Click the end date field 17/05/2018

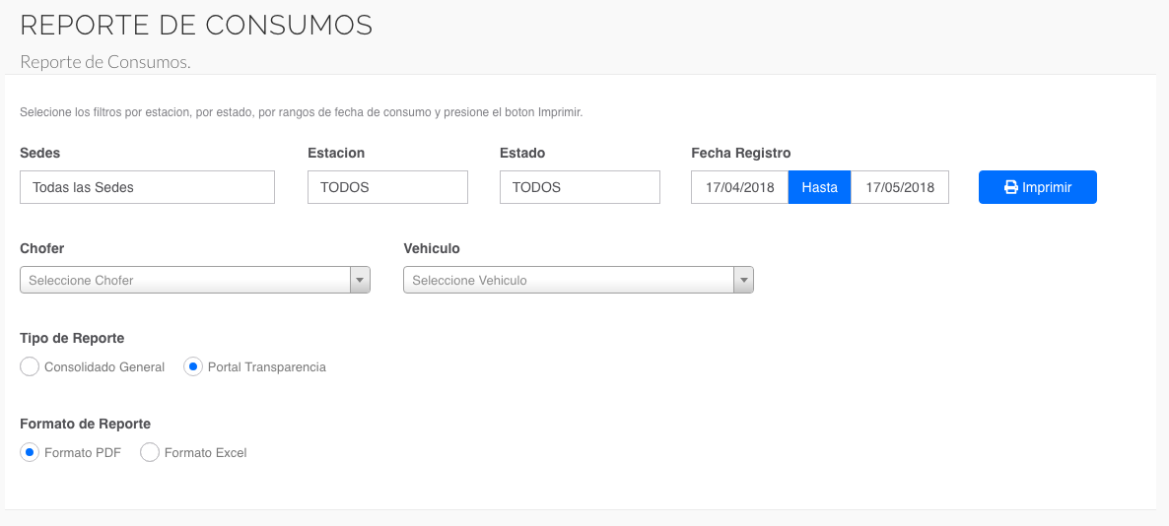pyautogui.click(x=899, y=187)
